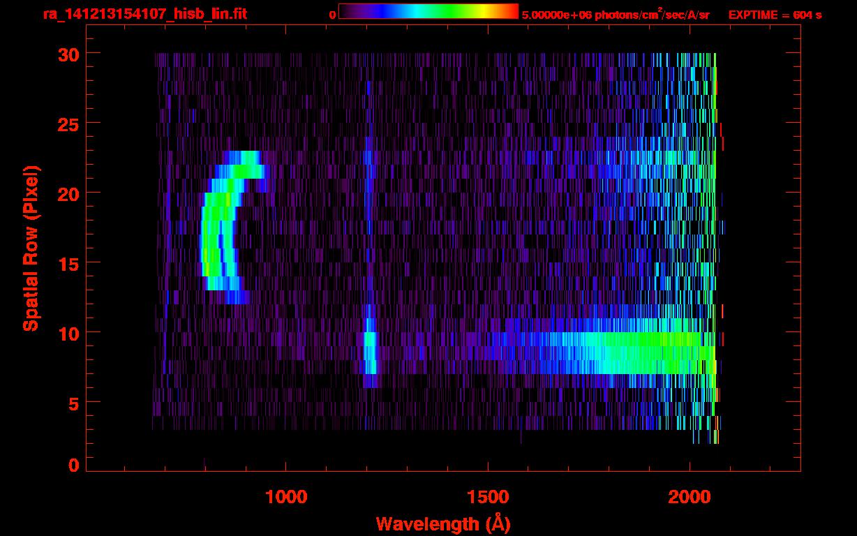Click the Spatial Row (Pixel) axis title
857x536 pixels.
pos(31,248)
